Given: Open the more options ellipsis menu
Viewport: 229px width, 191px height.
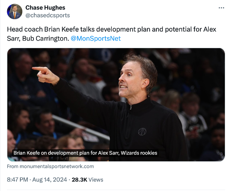Looking at the screenshot, I should coord(221,8).
